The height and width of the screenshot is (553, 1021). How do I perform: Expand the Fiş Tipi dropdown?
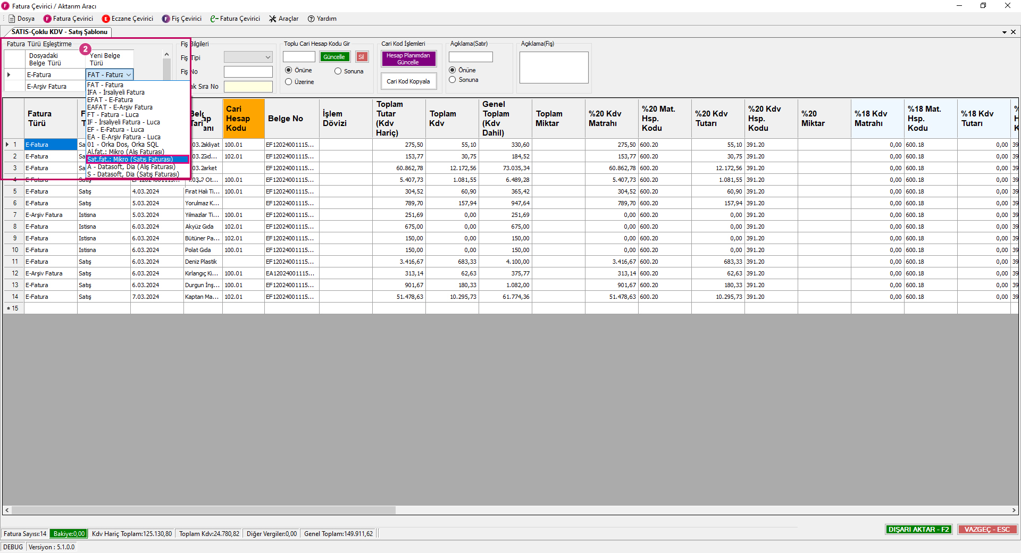267,57
